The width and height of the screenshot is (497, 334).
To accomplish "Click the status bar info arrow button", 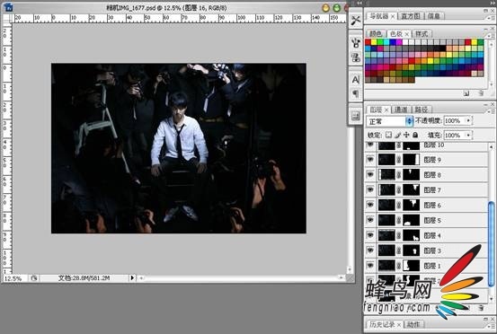I will [x=132, y=278].
